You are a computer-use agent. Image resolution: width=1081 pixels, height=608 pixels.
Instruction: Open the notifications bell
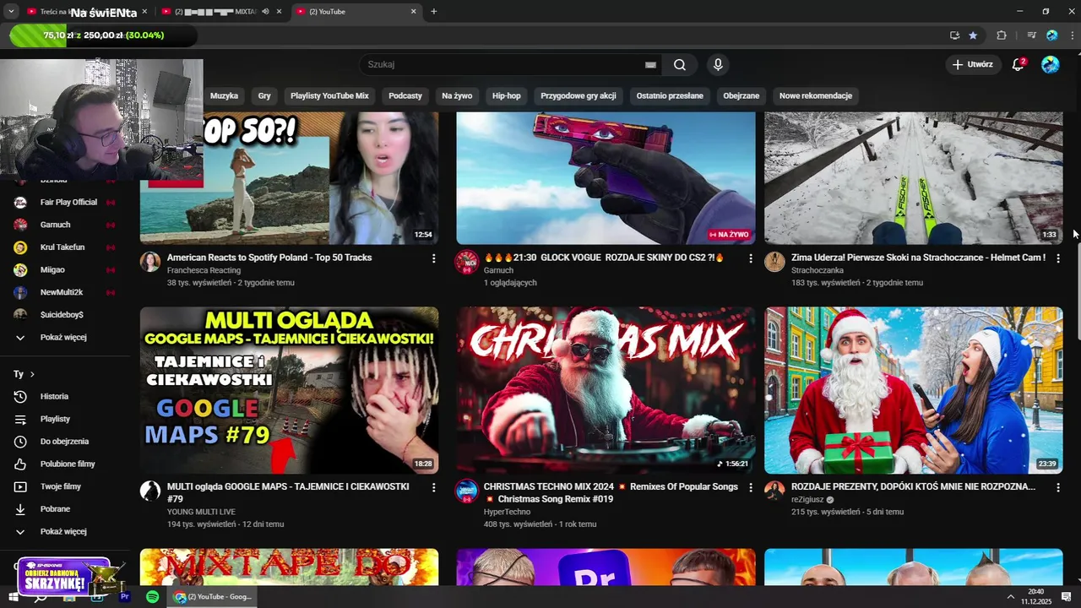pyautogui.click(x=1019, y=64)
